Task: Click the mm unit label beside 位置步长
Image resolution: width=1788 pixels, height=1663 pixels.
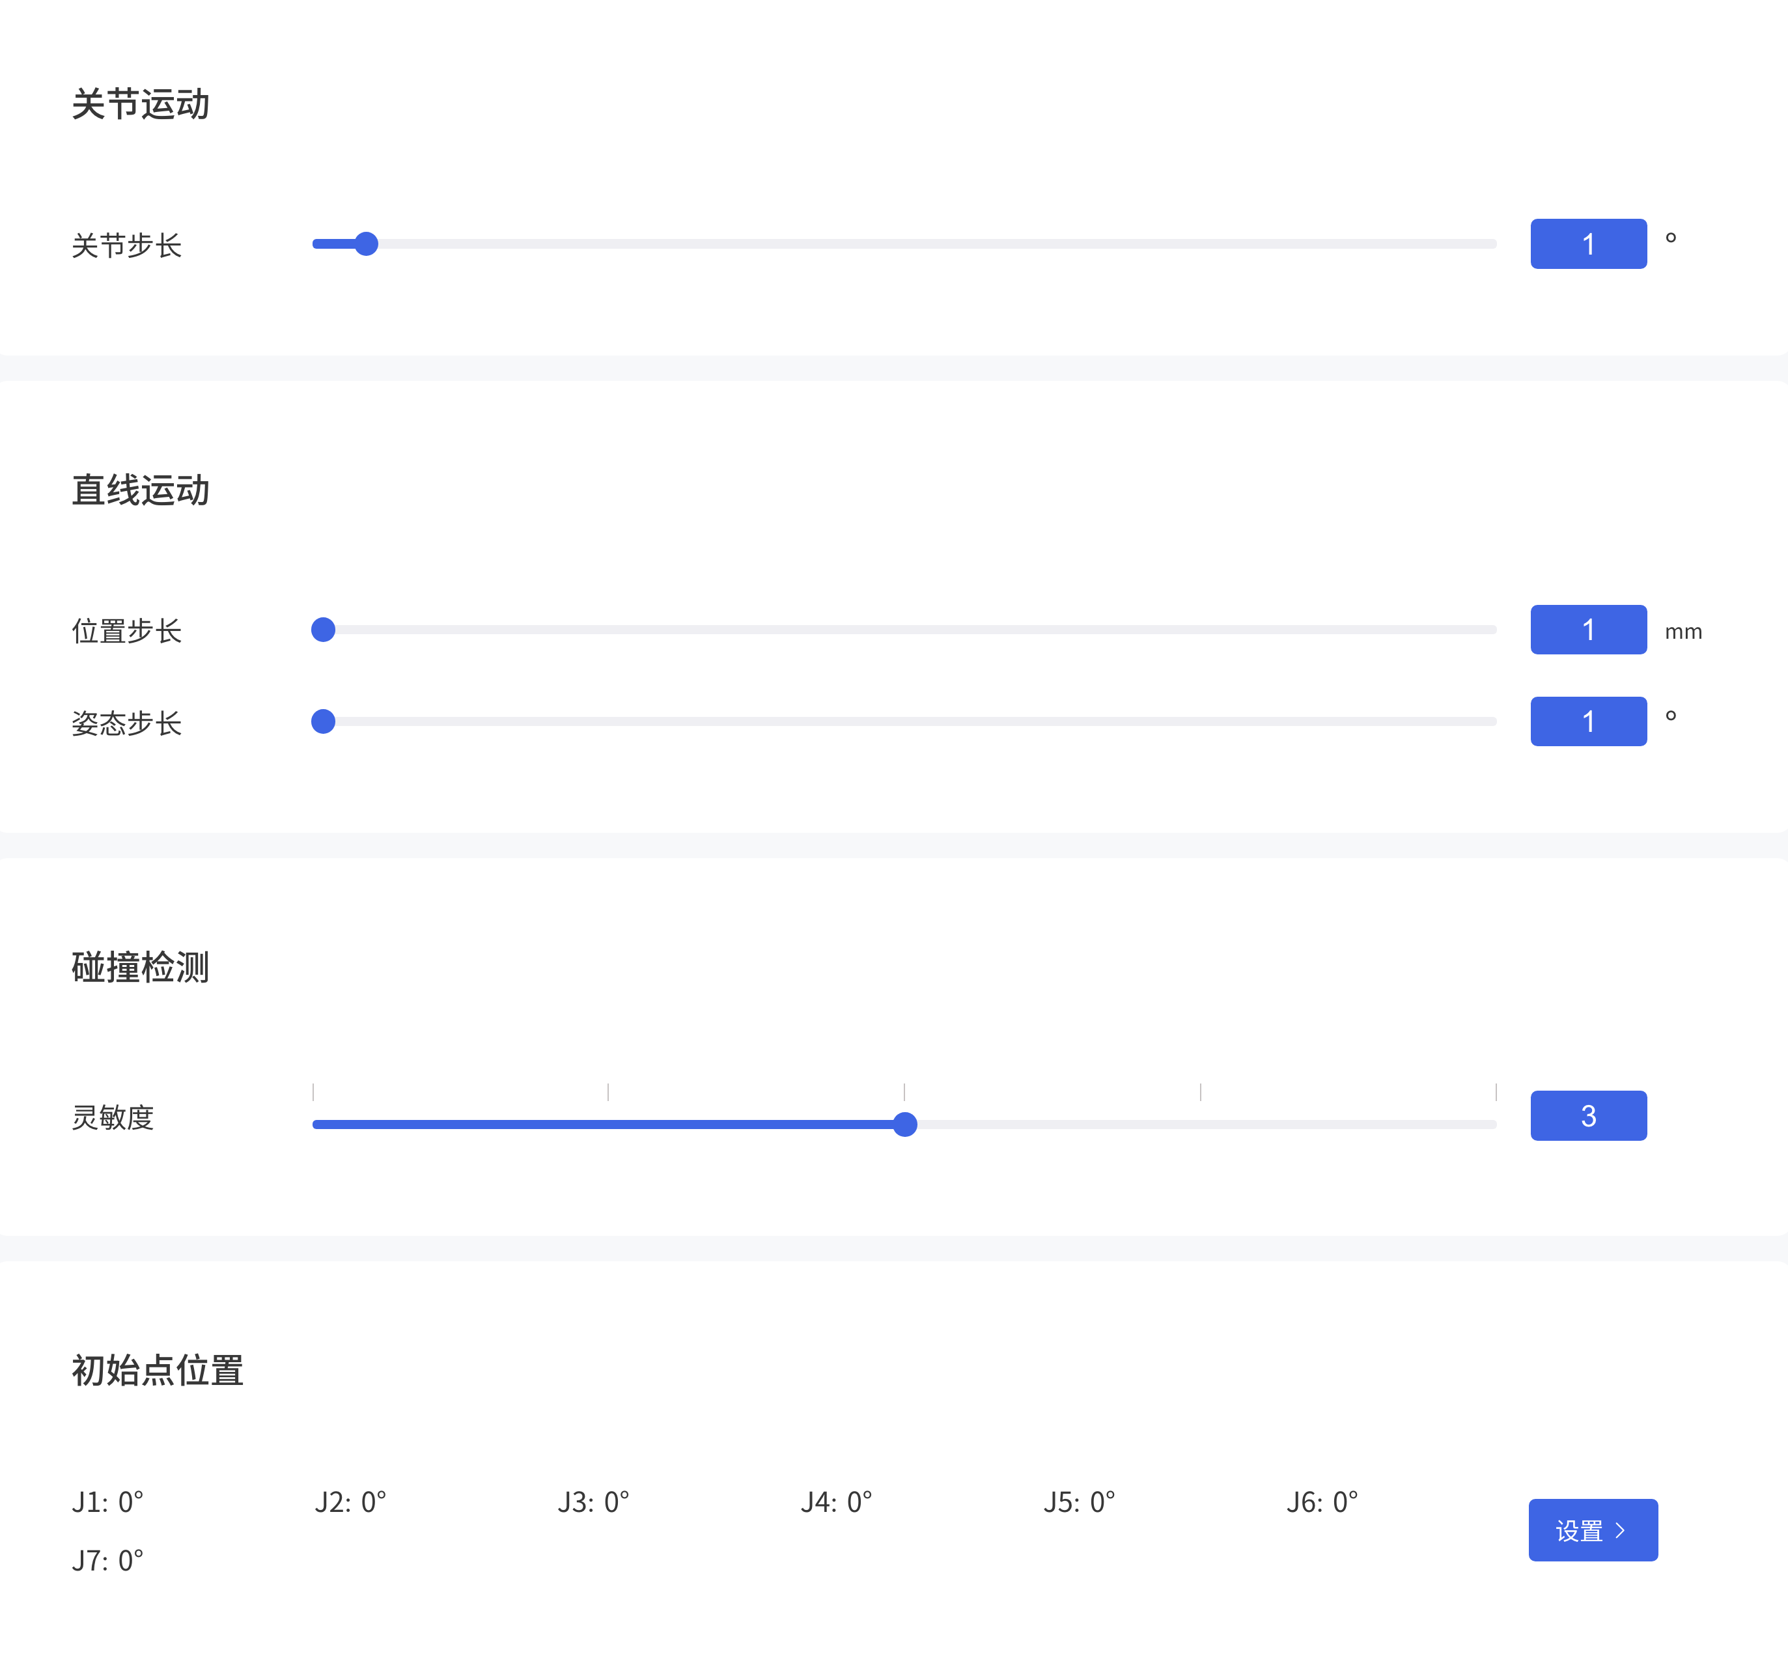Action: [1684, 632]
